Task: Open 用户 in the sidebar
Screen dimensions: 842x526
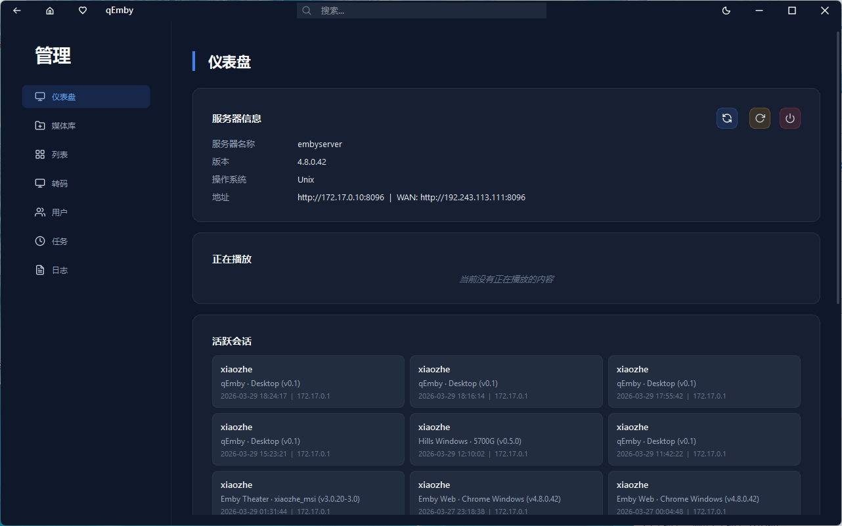Action: (x=86, y=212)
